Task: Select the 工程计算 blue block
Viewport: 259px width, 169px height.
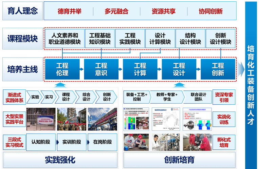Action: coord(140,69)
